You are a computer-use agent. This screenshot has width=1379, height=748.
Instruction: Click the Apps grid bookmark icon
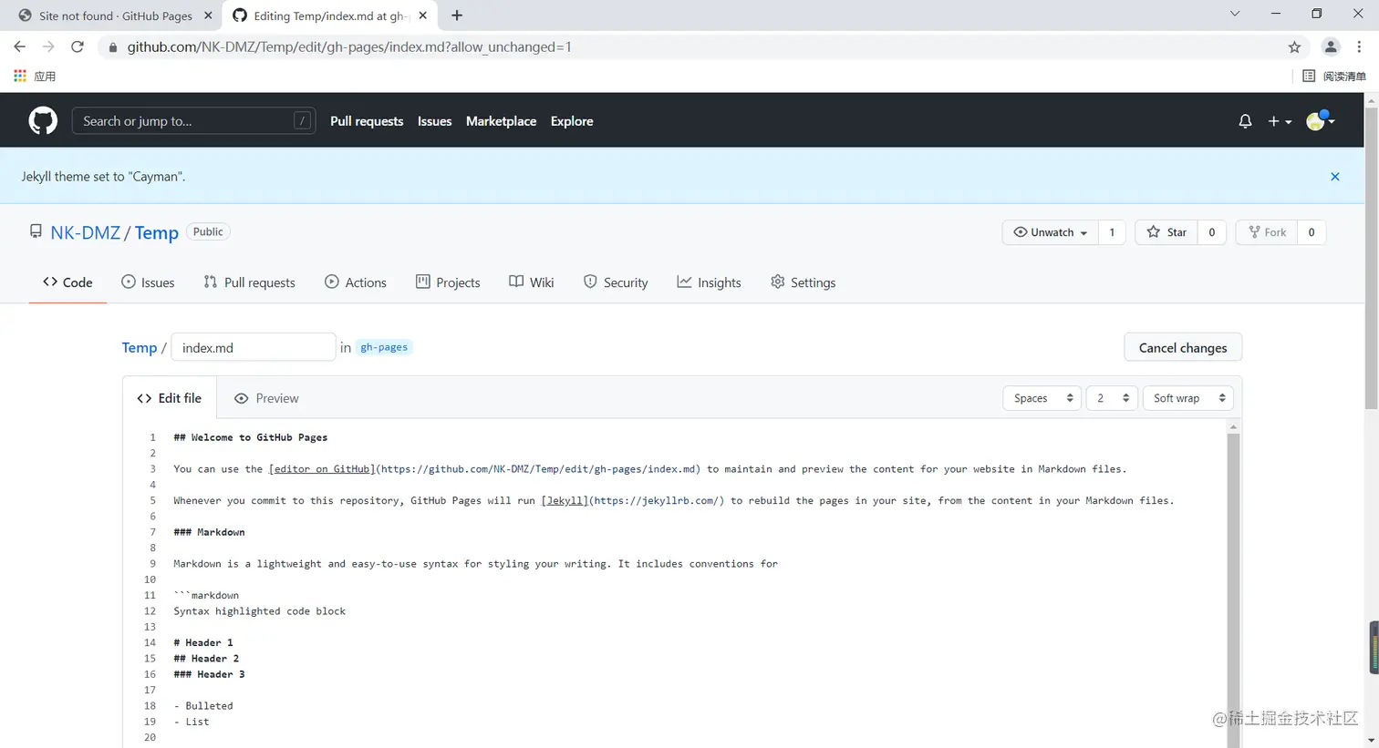coord(20,76)
